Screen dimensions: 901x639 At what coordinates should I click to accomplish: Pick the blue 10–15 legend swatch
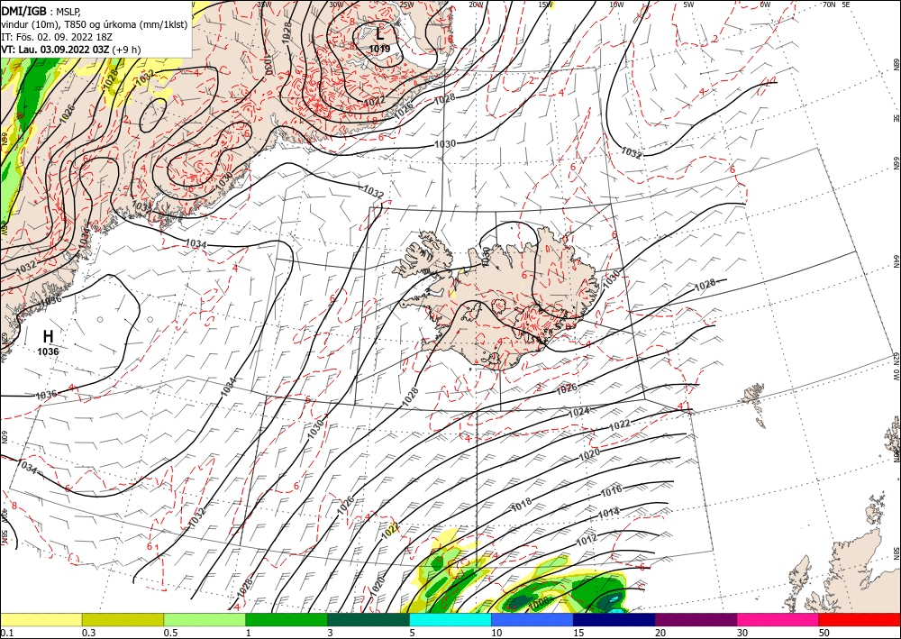point(532,619)
